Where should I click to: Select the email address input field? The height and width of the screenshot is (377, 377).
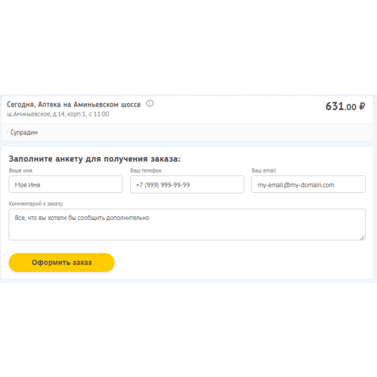[x=308, y=184]
